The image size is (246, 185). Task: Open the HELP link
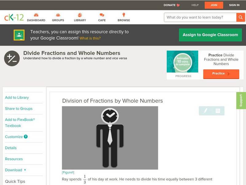tap(195, 5)
